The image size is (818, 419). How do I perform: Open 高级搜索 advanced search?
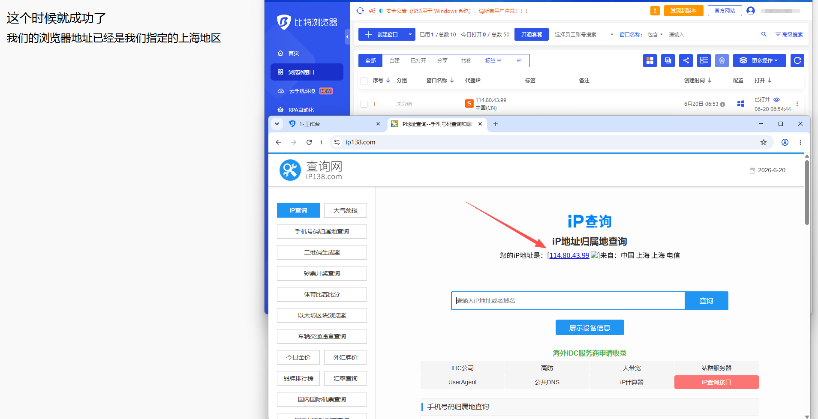(x=789, y=34)
